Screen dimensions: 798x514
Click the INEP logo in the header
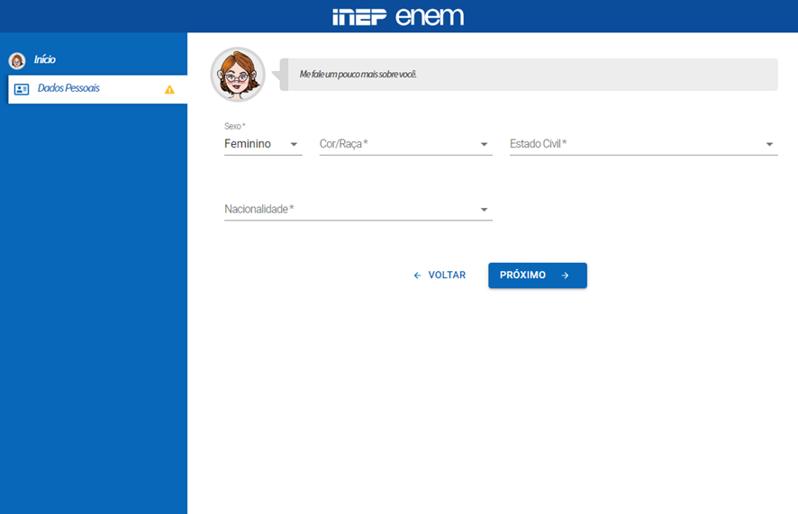(359, 17)
